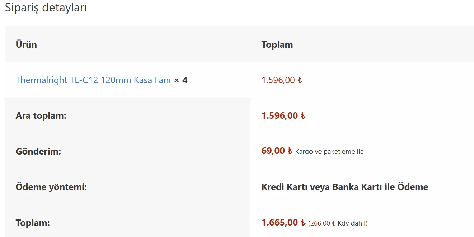Click the 266,00 tax amount
Viewport: 474px width, 237px height.
(320, 223)
